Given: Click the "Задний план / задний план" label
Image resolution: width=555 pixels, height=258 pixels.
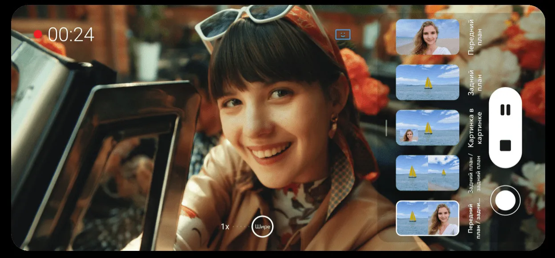Looking at the screenshot, I should coord(475,175).
